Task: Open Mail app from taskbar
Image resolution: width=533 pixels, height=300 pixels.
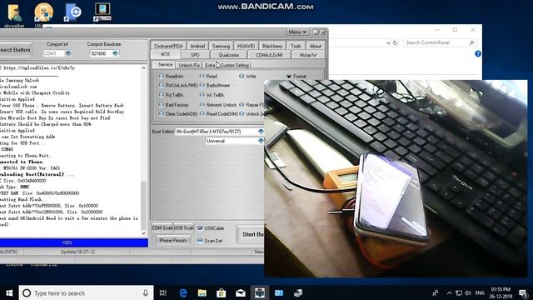Action: click(x=241, y=292)
